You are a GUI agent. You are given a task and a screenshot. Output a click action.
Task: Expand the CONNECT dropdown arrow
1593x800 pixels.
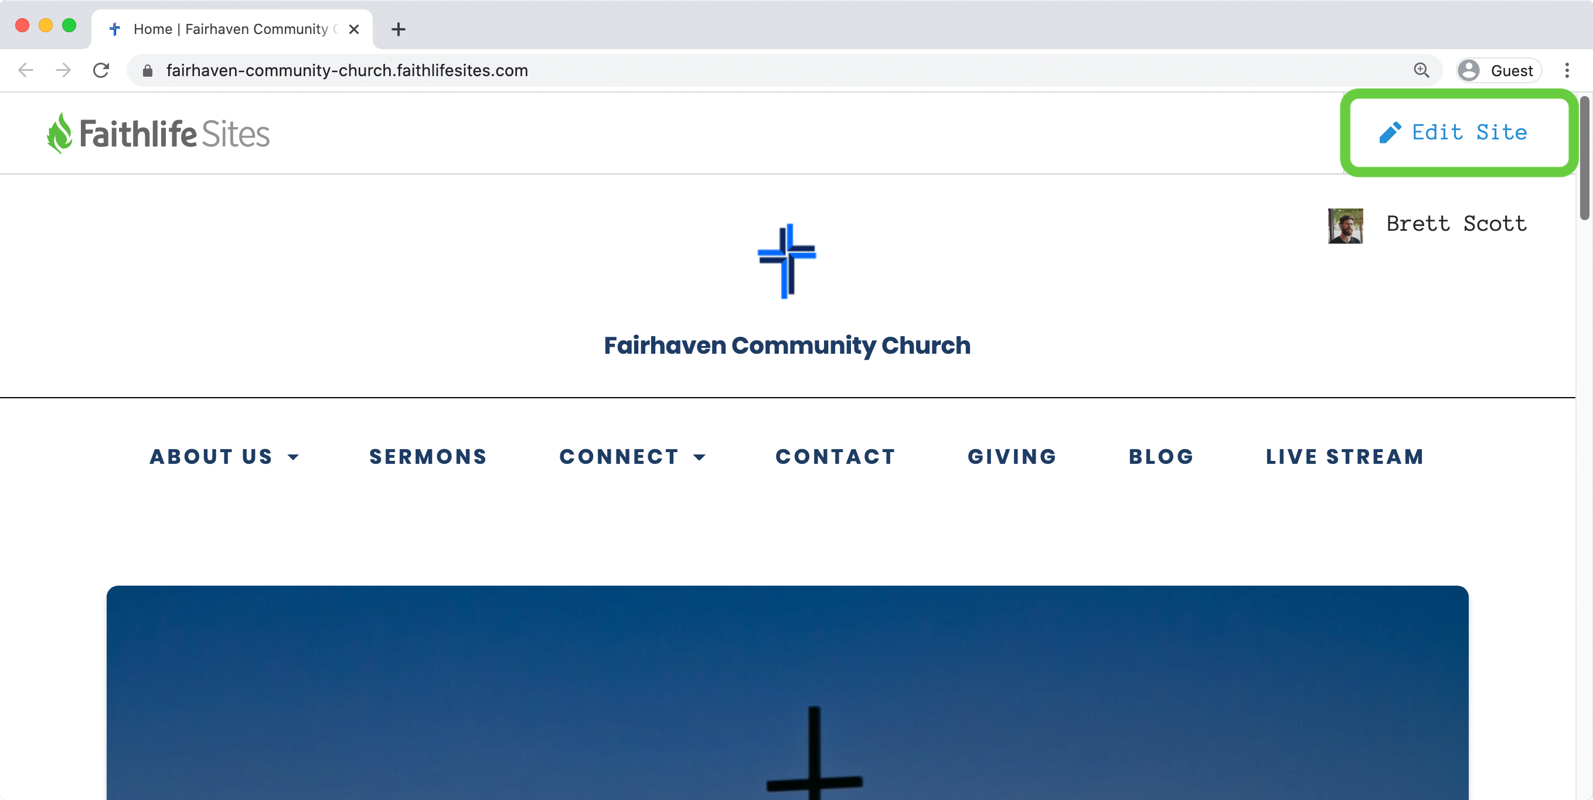tap(699, 457)
